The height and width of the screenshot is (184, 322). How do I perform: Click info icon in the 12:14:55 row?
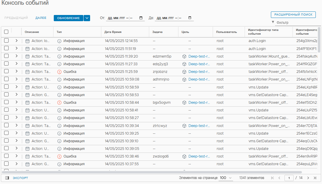click(59, 41)
